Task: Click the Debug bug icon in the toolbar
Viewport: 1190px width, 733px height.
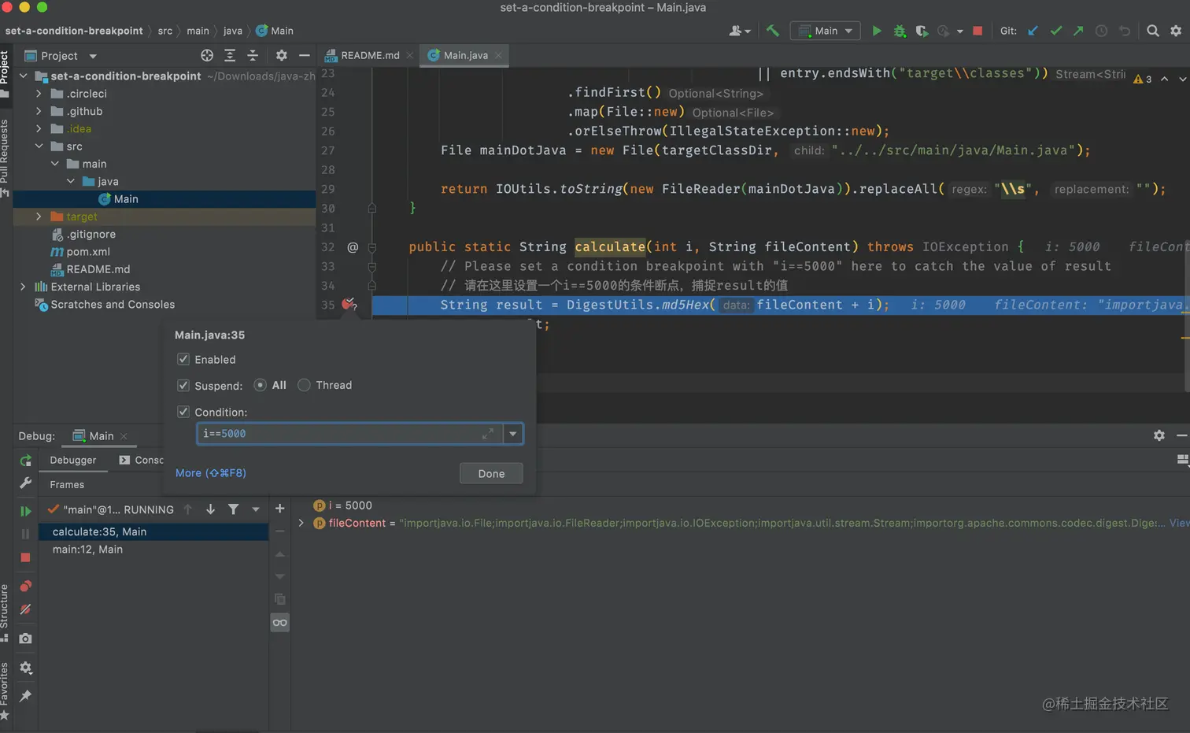Action: point(899,31)
